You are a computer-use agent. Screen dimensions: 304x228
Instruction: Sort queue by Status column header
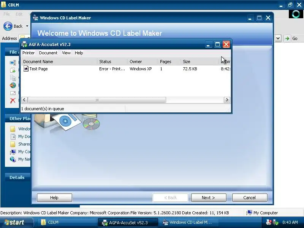pos(112,62)
